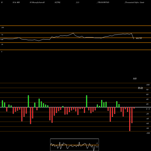Click the MR axis label 60
151x151 pixels.
[147, 95]
